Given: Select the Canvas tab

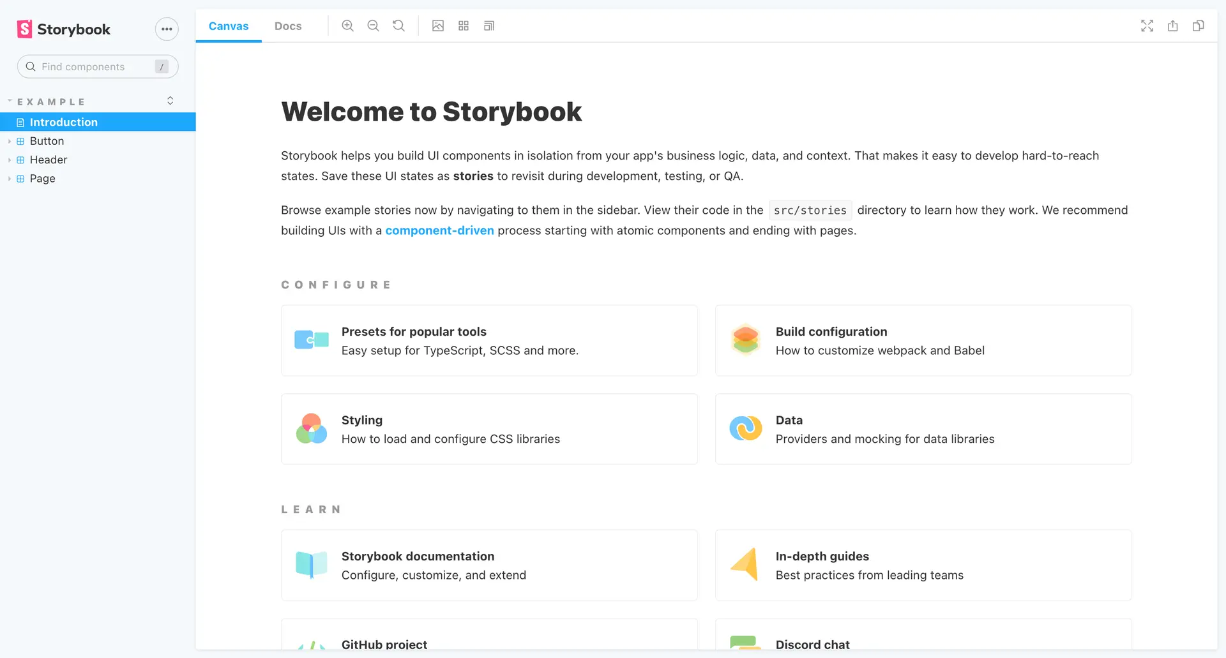Looking at the screenshot, I should pos(228,26).
